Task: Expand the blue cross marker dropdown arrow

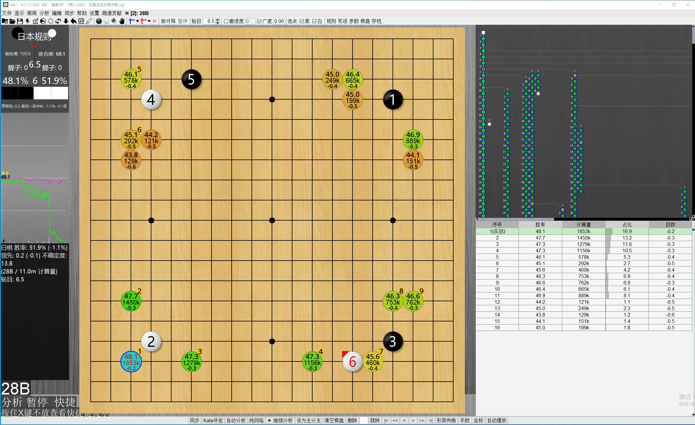Action: pyautogui.click(x=138, y=21)
